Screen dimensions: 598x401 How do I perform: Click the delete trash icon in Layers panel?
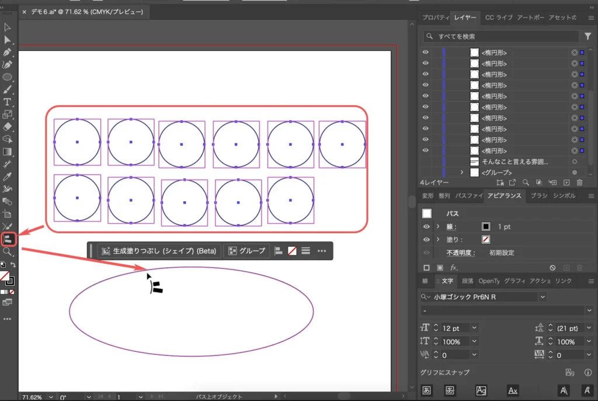point(579,183)
